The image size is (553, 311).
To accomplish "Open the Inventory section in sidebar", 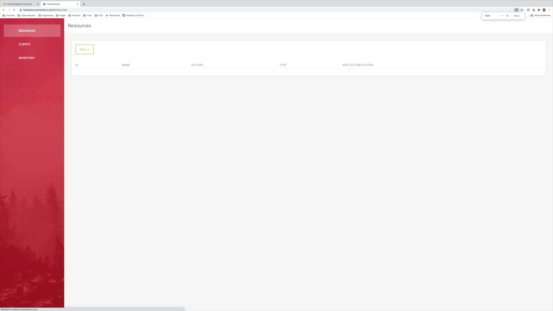I will 26,58.
